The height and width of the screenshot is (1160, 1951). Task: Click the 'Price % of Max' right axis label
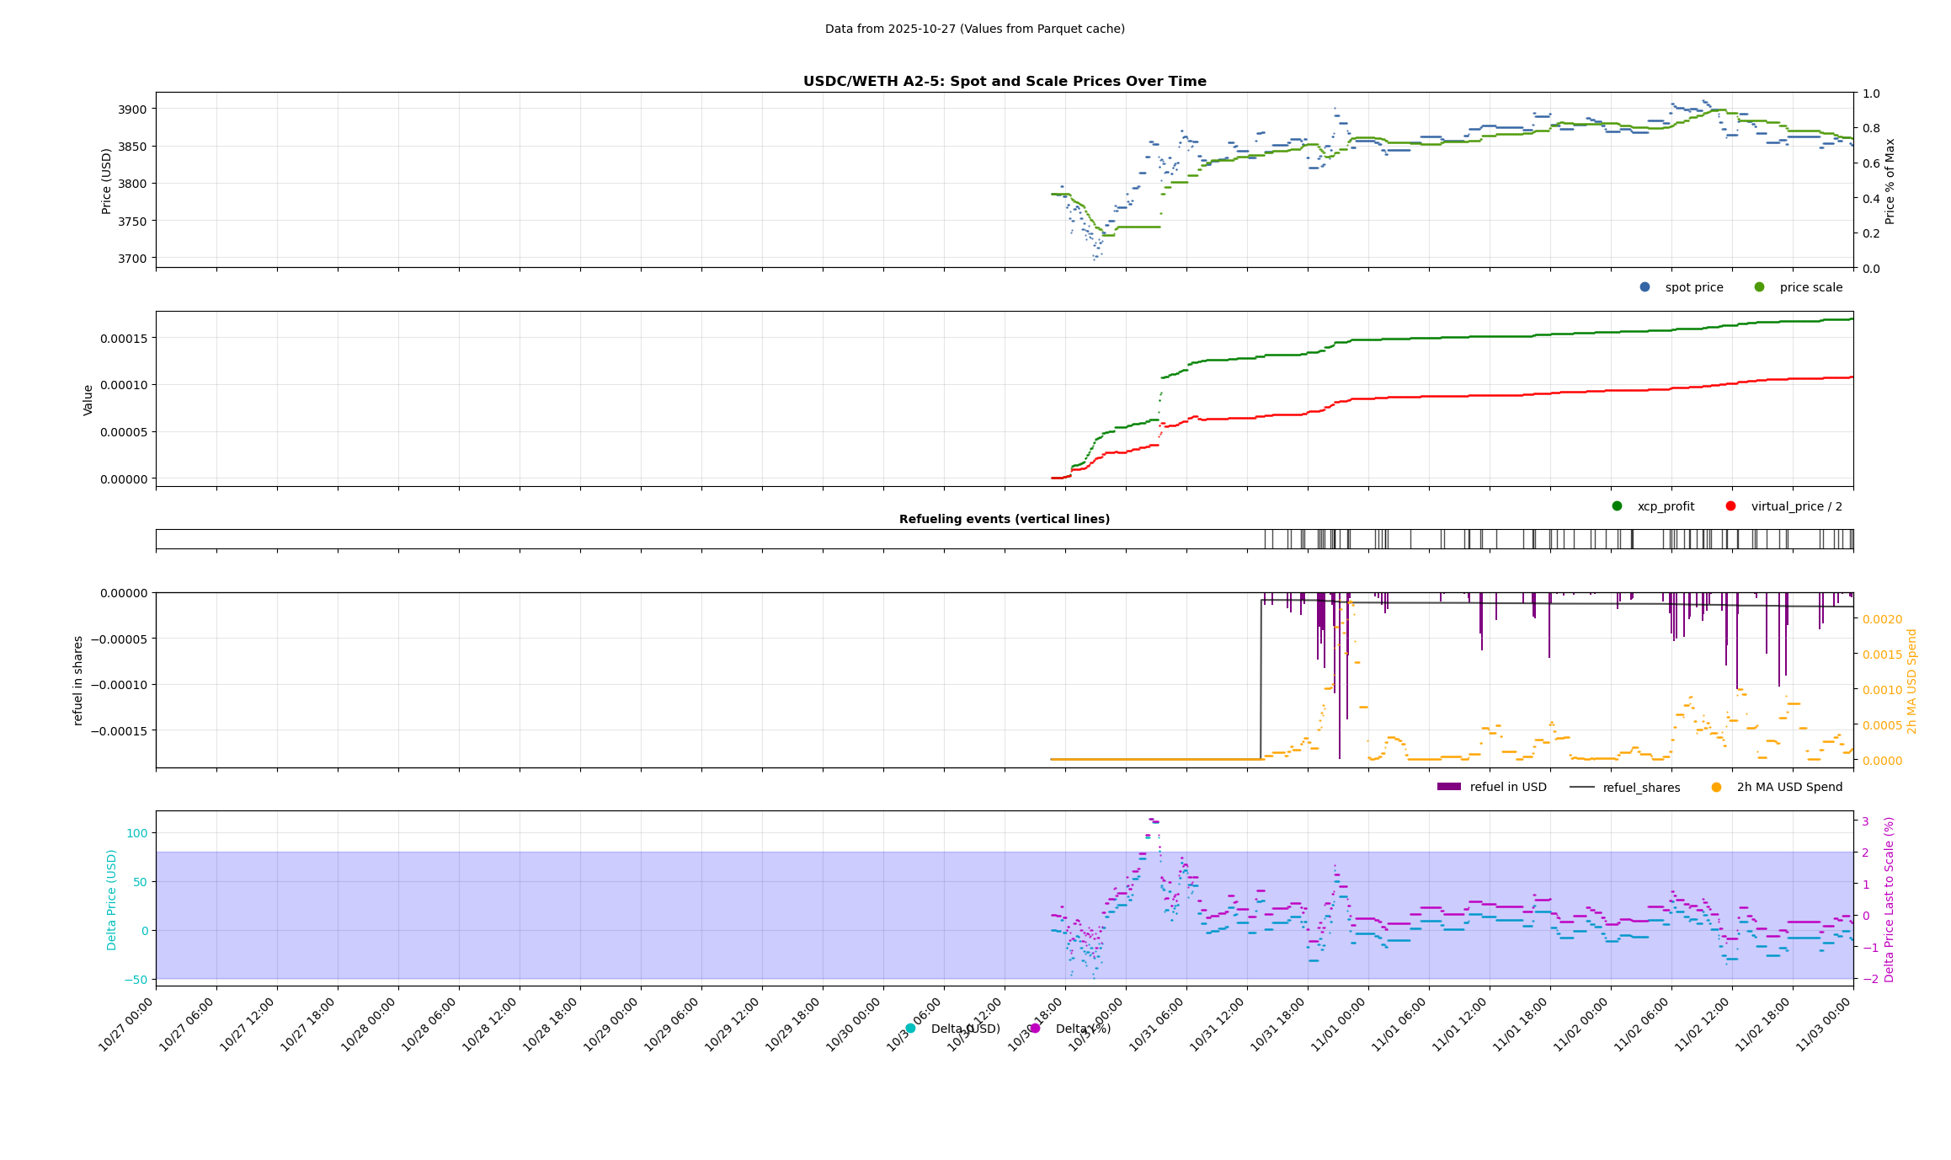(1890, 181)
